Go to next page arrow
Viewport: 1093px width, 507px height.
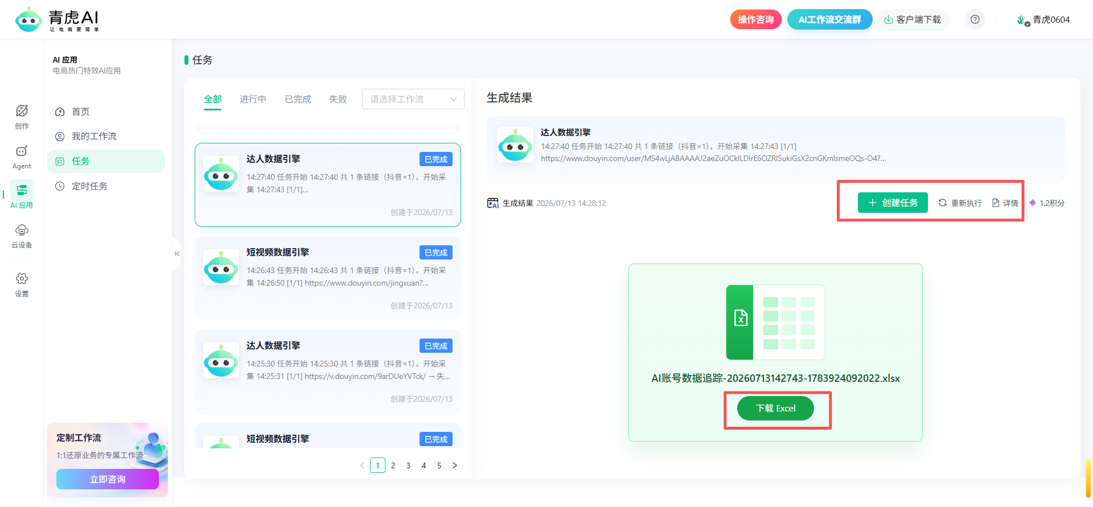(454, 465)
